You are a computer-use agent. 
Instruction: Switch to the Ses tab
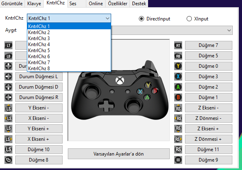click(77, 4)
